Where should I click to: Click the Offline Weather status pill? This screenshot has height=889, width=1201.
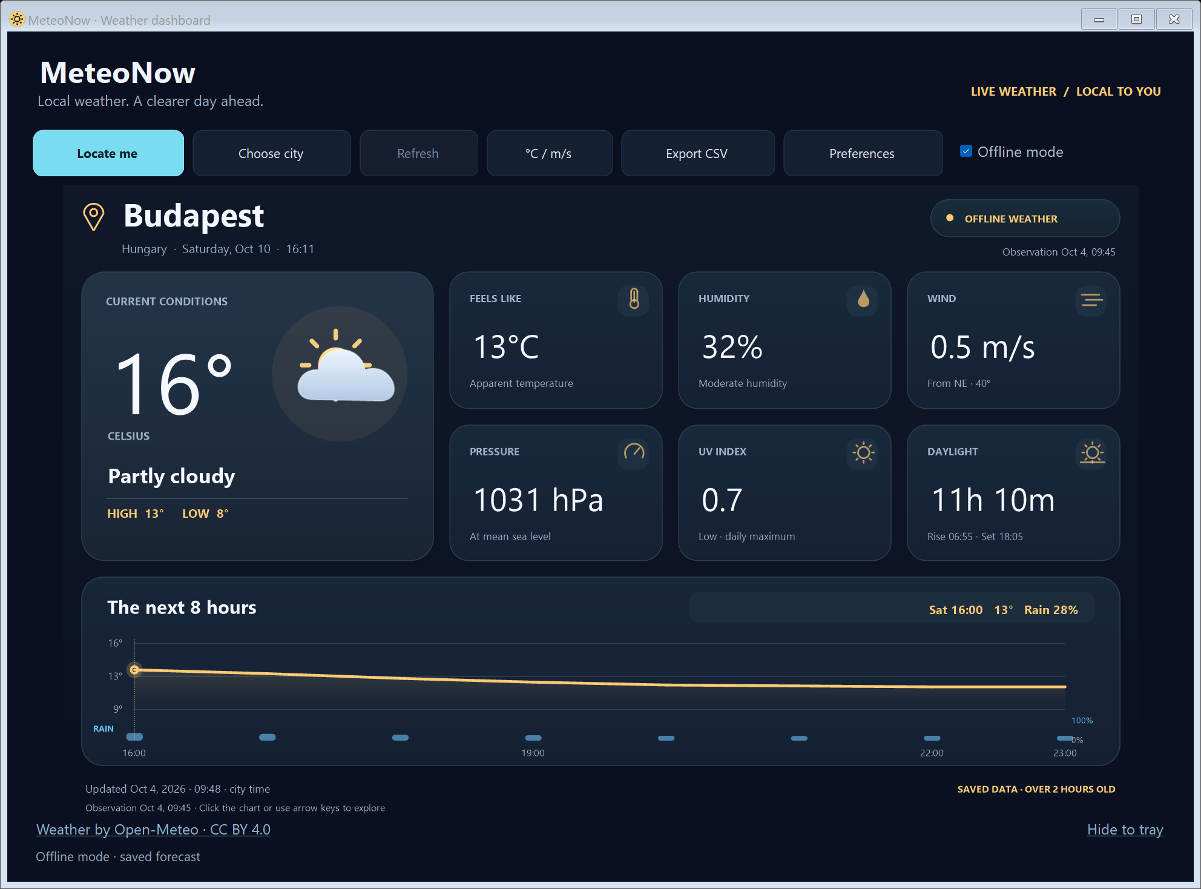[x=1025, y=219]
